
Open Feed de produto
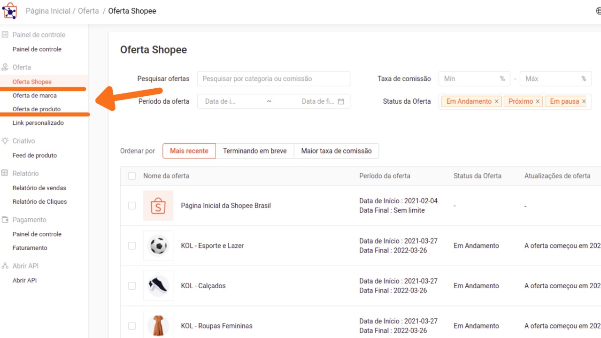click(35, 155)
